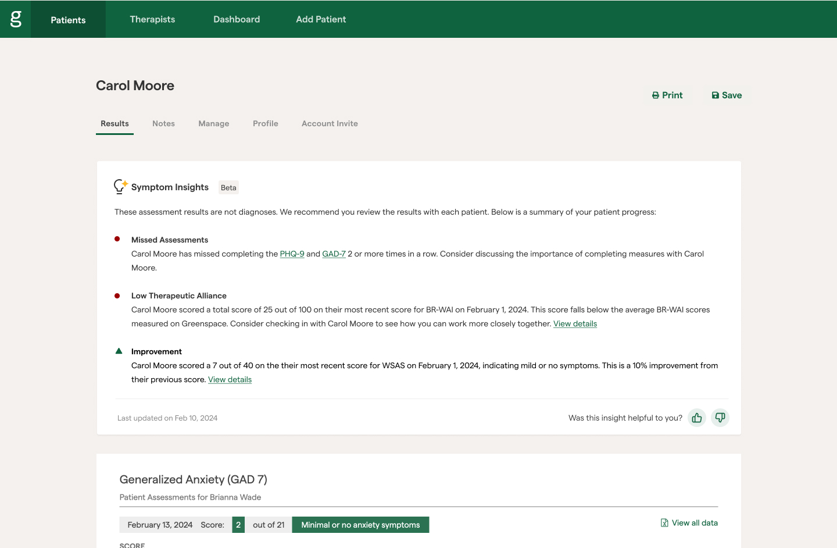The image size is (837, 548).
Task: Click the Symptom Insights lightbulb icon
Action: (x=120, y=187)
